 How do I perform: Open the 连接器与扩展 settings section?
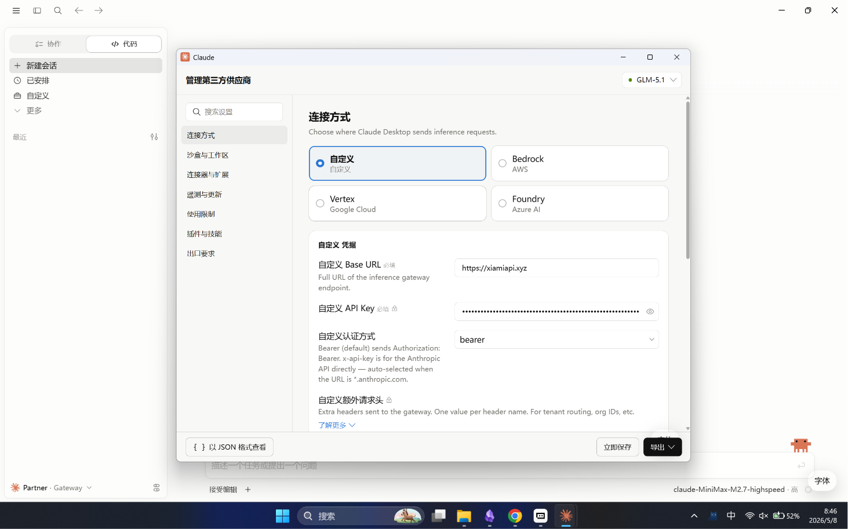tap(234, 175)
